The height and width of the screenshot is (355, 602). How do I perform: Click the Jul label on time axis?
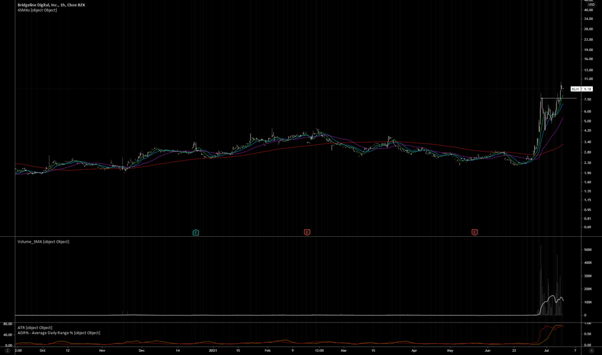(546, 350)
